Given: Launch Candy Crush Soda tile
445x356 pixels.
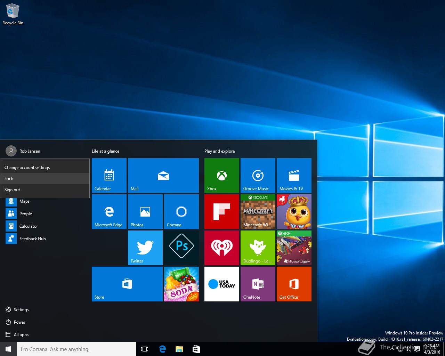Looking at the screenshot, I should tap(181, 284).
